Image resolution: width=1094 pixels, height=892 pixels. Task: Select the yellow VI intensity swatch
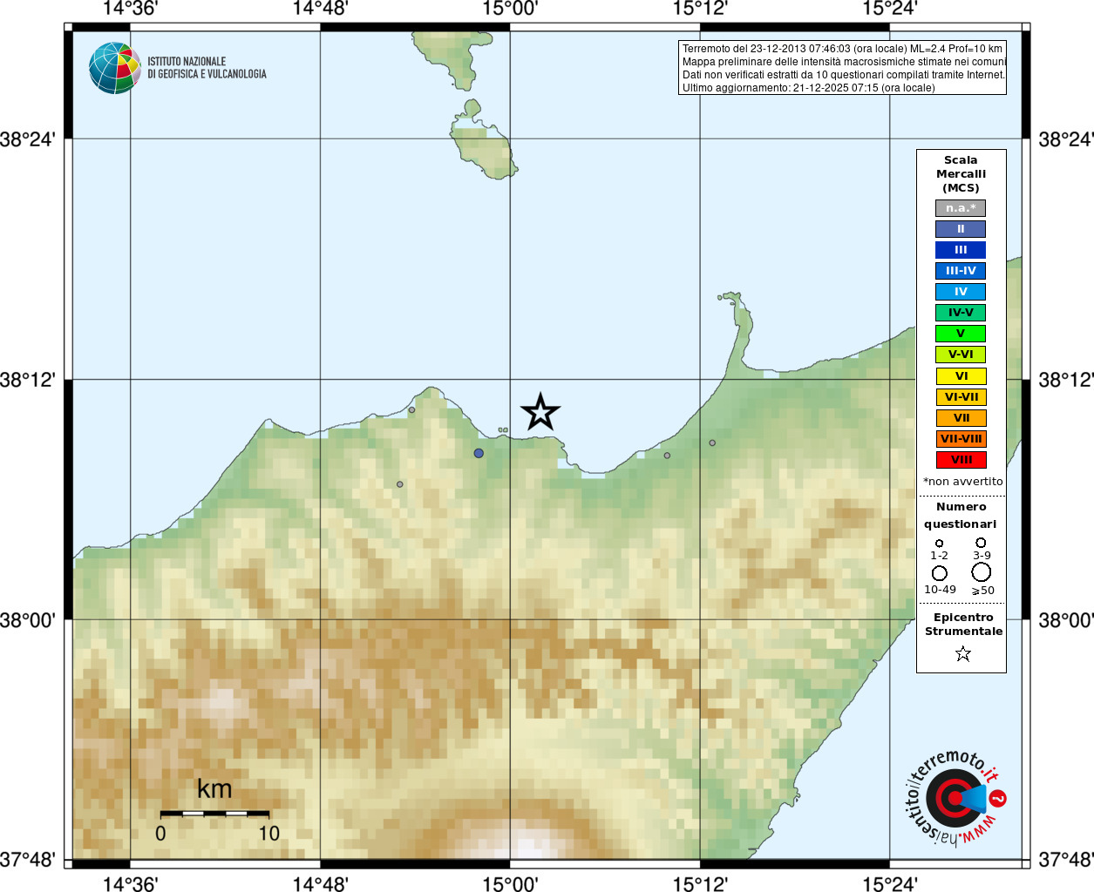coord(961,376)
